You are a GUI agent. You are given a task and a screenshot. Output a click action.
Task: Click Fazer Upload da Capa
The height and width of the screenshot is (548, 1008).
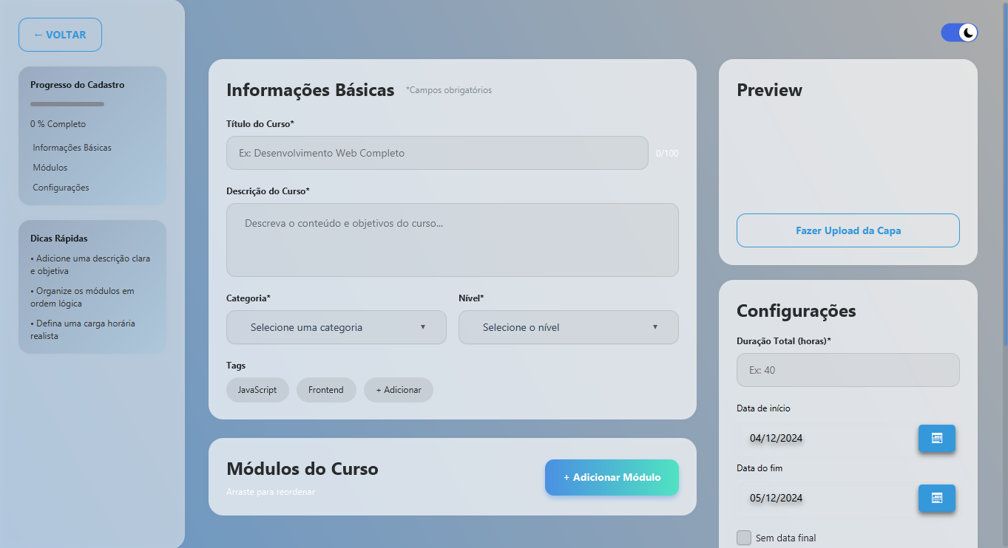pyautogui.click(x=848, y=230)
